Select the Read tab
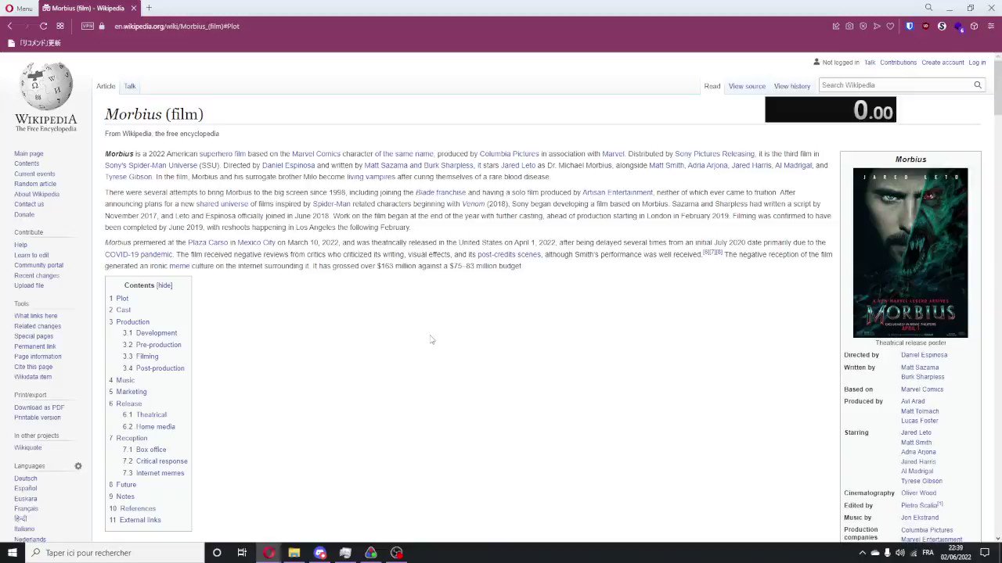The height and width of the screenshot is (563, 1002). point(712,86)
